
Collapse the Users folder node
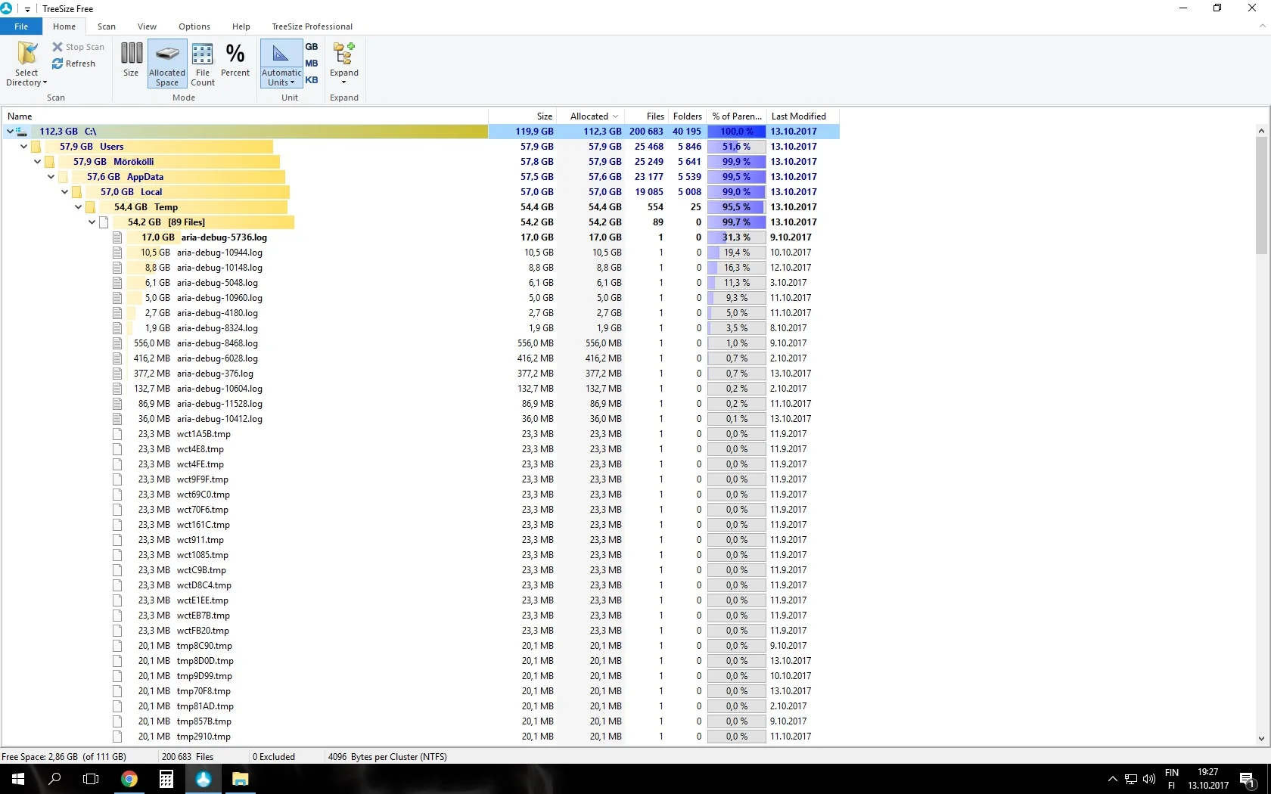(23, 147)
